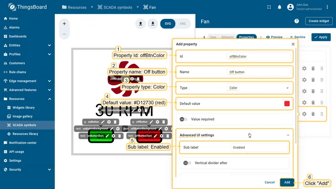Delete the onButton group tag
Viewport: 336px width, 189px height.
[x=115, y=122]
